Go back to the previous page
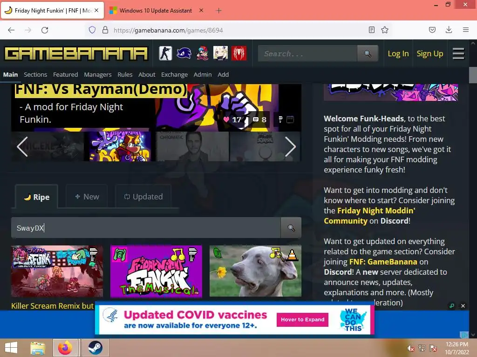477x357 pixels. tap(11, 30)
